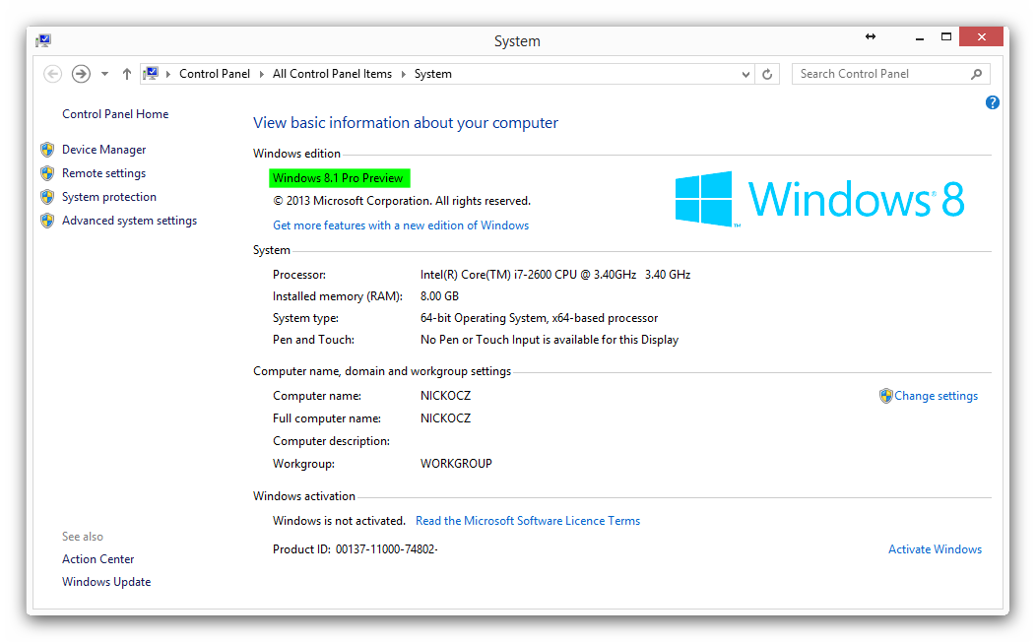
Task: Click the shield icon beside Remote settings
Action: tap(47, 173)
